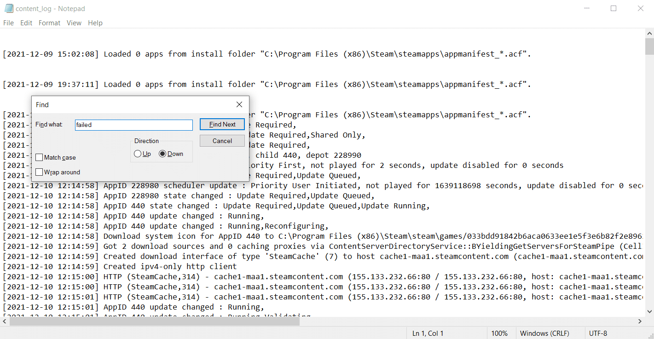Click 'AppID 440 update changed : Running,Reconfiguring,' line
This screenshot has height=339, width=654.
tap(166, 226)
